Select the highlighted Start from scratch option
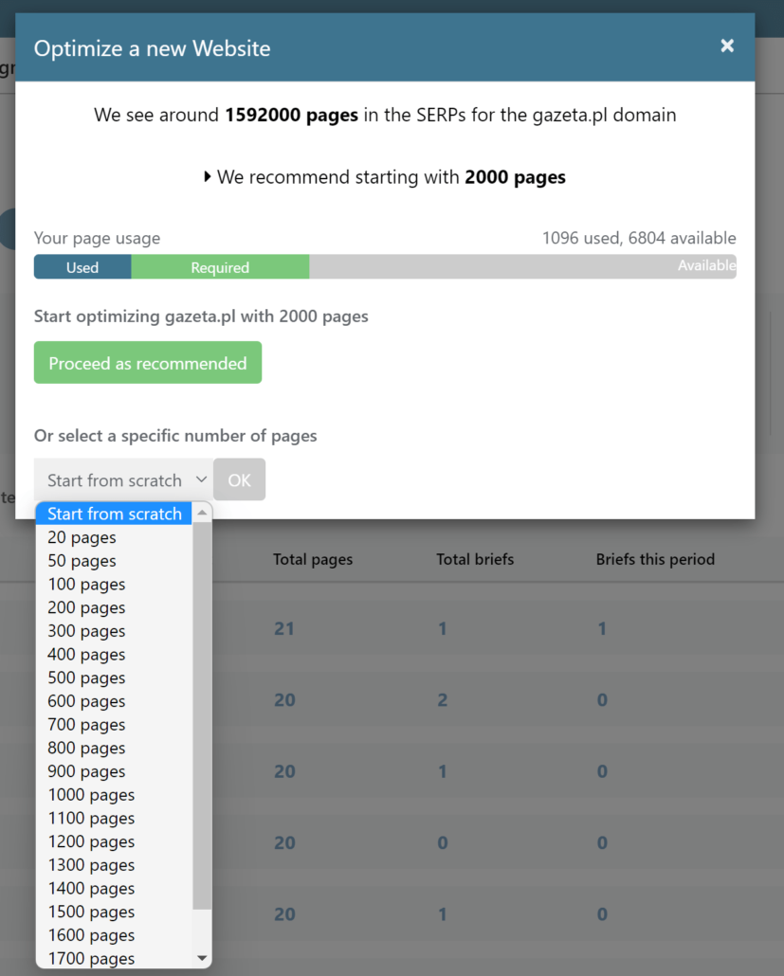This screenshot has width=784, height=976. [x=114, y=514]
